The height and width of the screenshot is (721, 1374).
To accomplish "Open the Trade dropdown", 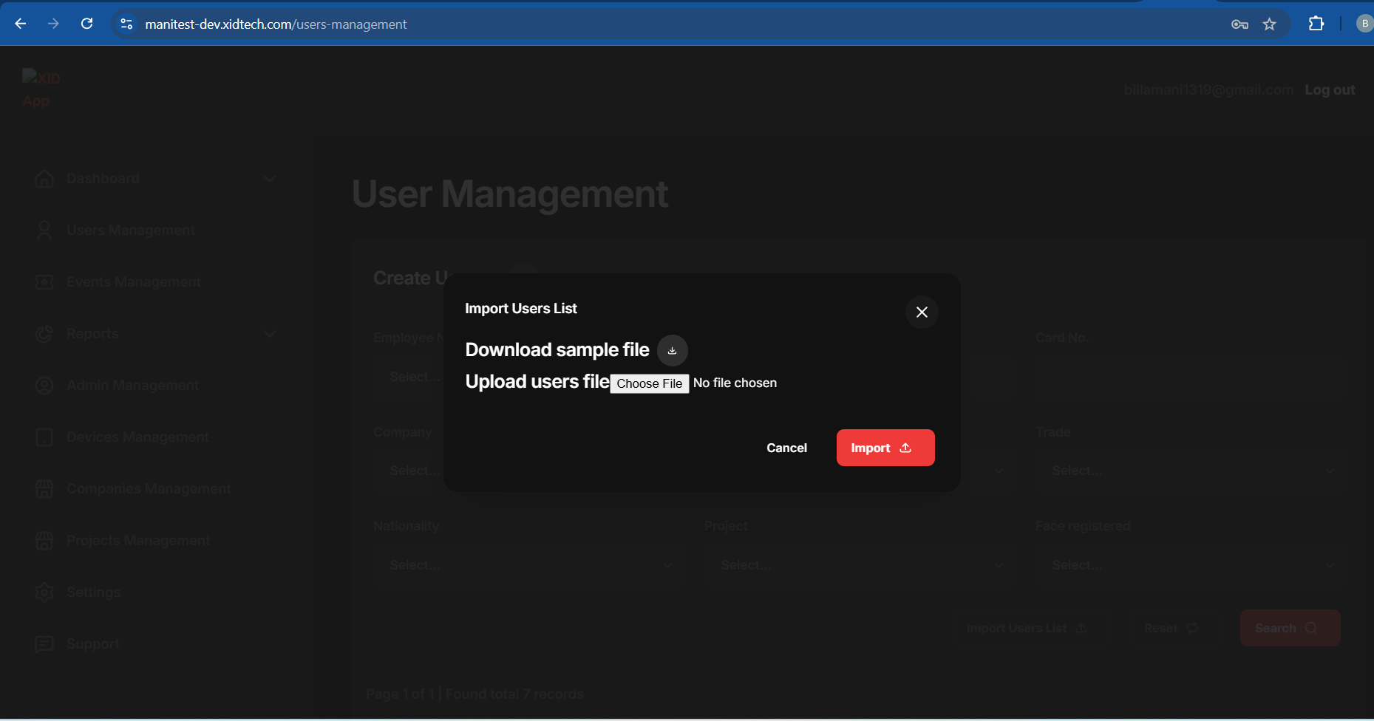I will [x=1189, y=471].
